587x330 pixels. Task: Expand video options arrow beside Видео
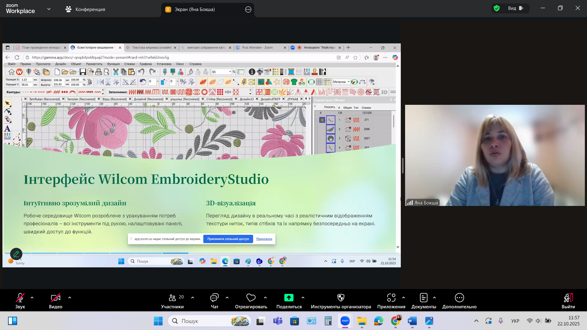tap(70, 298)
